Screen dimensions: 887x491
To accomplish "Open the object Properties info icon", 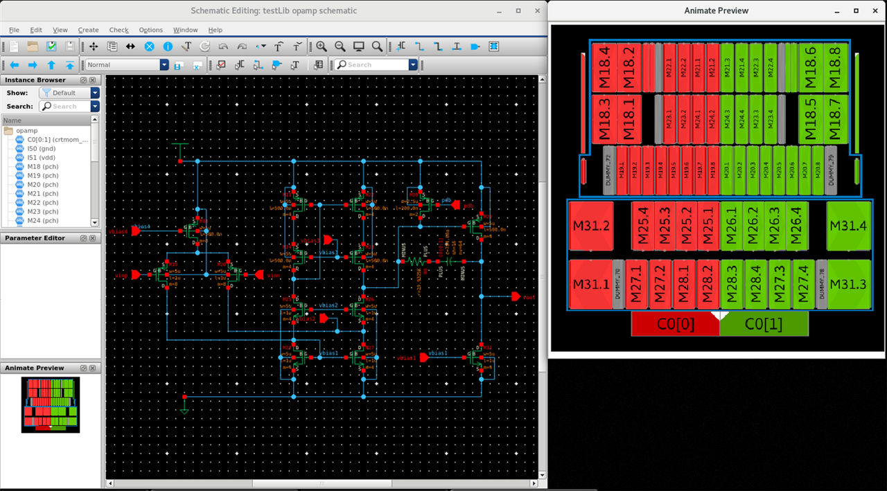I will click(x=168, y=46).
